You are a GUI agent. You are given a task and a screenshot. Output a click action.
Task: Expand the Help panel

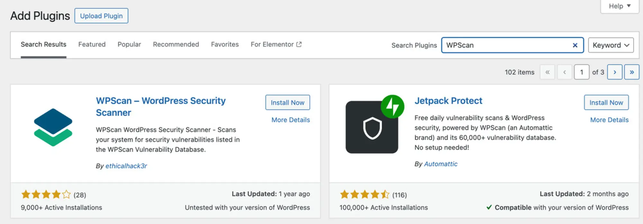620,6
